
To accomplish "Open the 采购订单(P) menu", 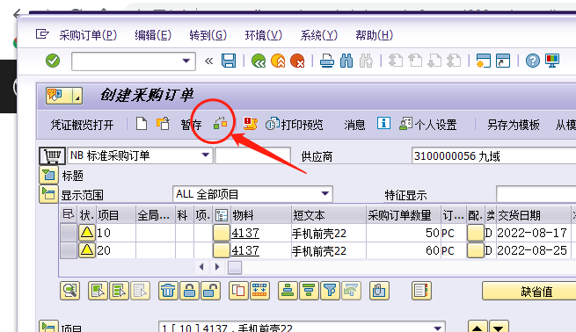I will pyautogui.click(x=88, y=35).
